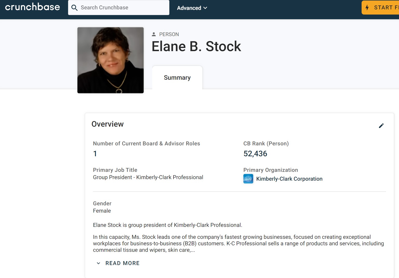
Task: Select the Summary tab
Action: coord(177,78)
